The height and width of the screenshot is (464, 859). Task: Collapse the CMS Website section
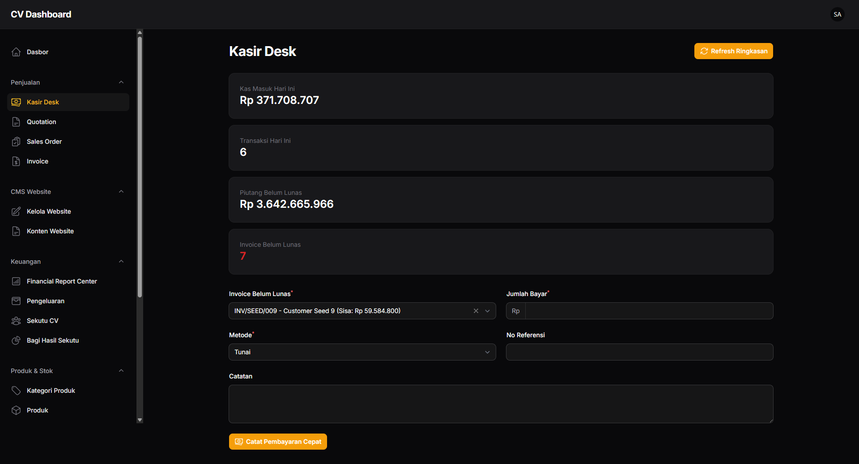[121, 191]
